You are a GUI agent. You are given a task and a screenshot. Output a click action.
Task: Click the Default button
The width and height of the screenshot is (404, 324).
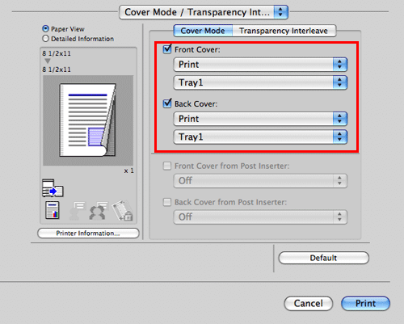click(x=323, y=258)
